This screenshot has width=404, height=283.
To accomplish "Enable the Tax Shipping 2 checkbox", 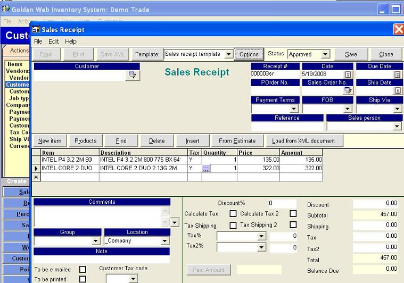I will pos(293,225).
